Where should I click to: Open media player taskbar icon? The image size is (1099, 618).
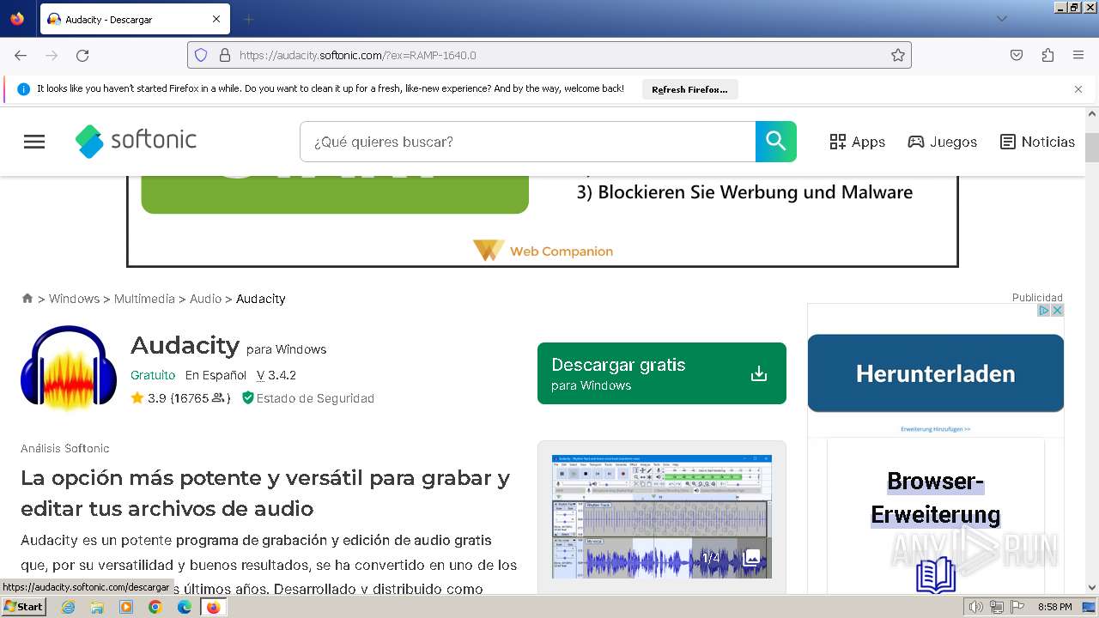[x=126, y=607]
